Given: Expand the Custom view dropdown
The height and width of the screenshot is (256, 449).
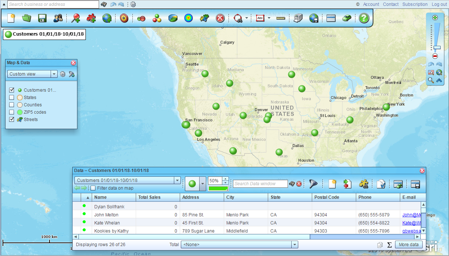Looking at the screenshot, I should 54,74.
